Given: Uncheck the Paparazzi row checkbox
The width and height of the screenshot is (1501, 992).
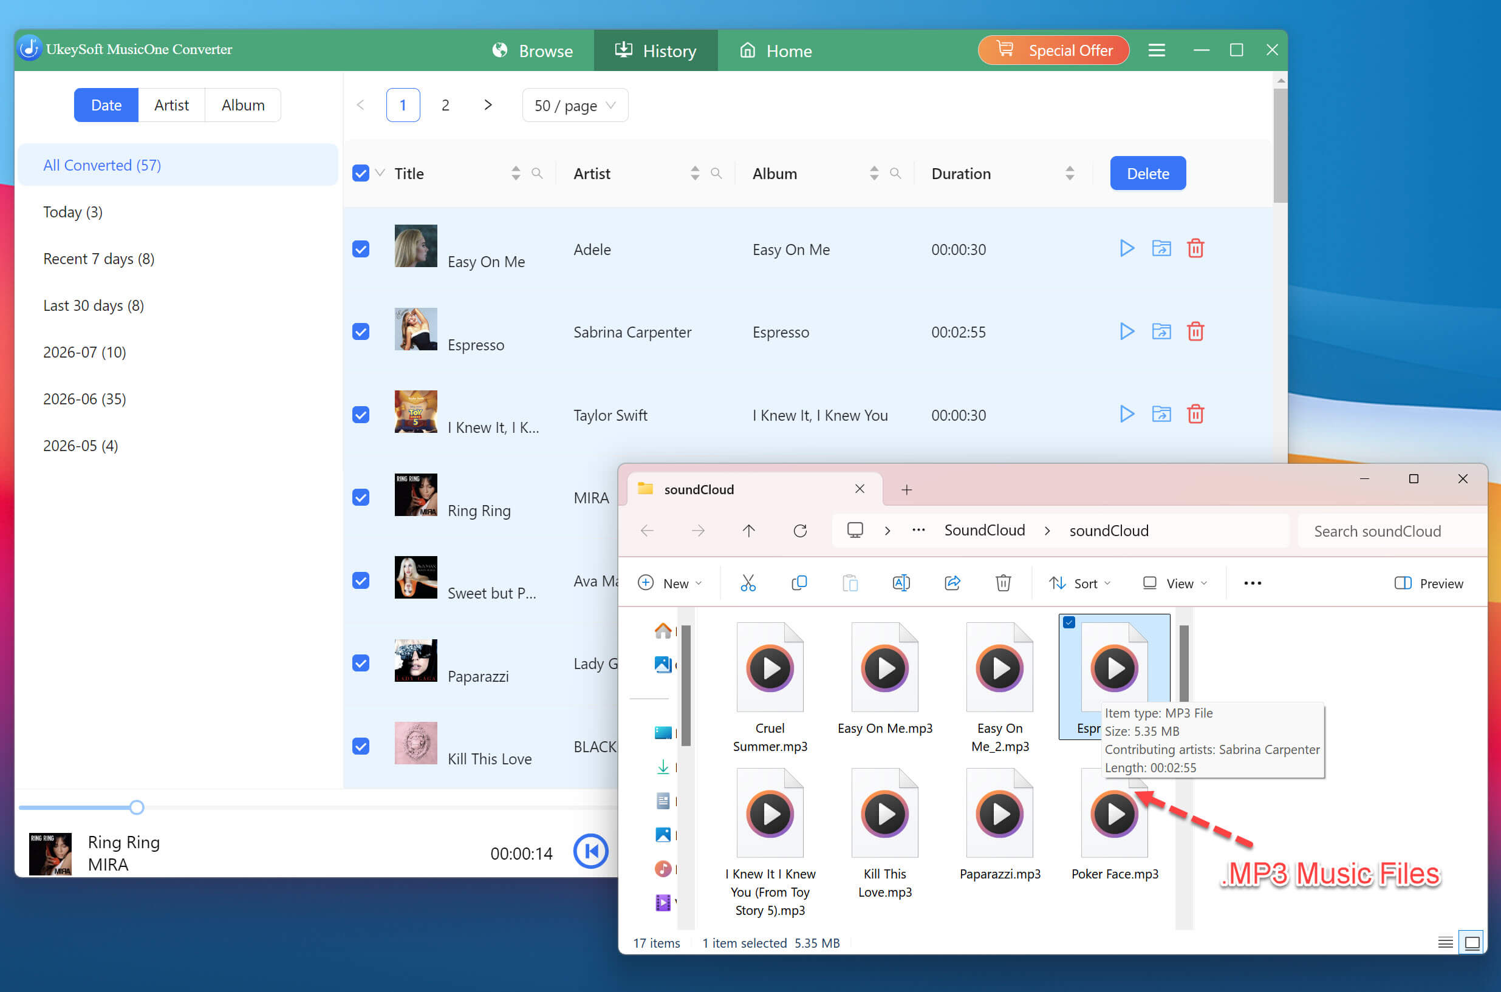Looking at the screenshot, I should (361, 664).
